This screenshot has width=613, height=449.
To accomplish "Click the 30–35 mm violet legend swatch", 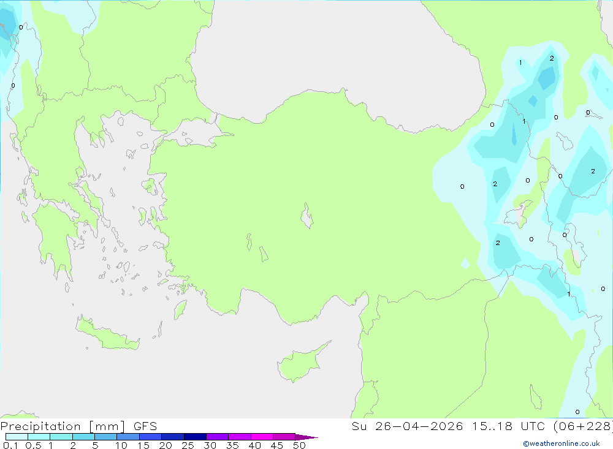I will click(x=217, y=437).
